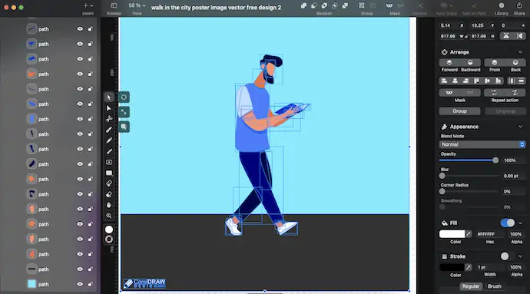
Task: Enable the Stroke toggle switch
Action: [x=508, y=256]
